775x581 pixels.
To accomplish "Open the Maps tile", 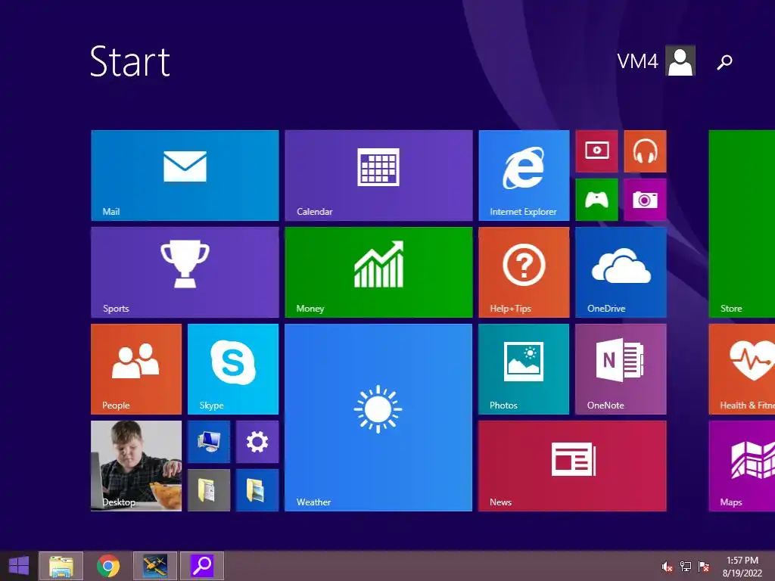I will [x=742, y=466].
